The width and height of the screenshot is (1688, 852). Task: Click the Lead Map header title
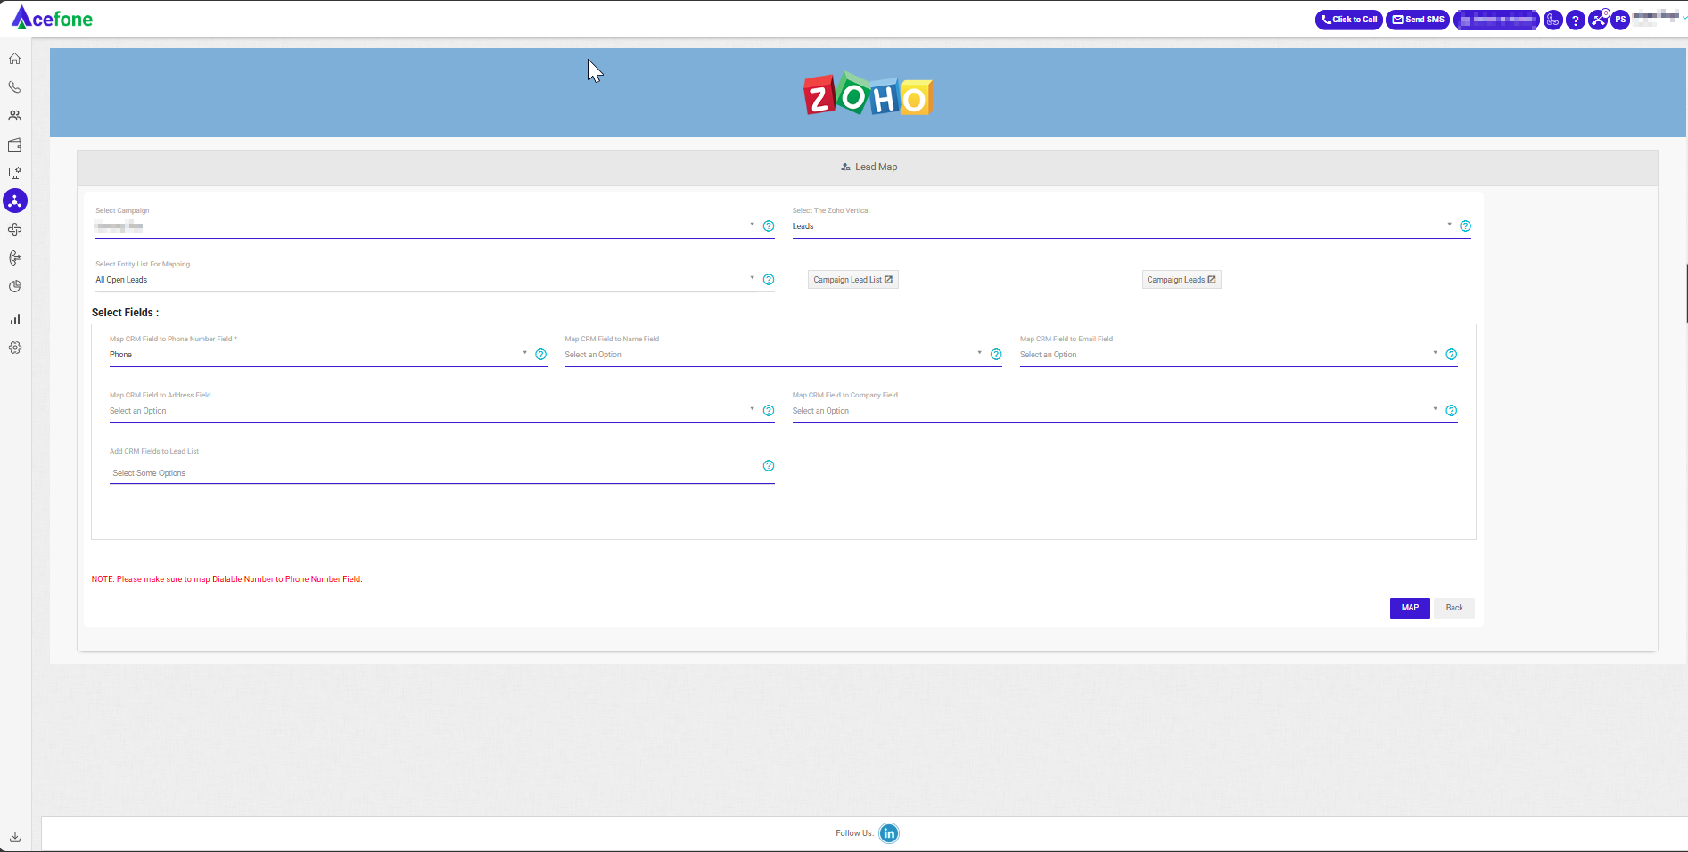(x=869, y=168)
